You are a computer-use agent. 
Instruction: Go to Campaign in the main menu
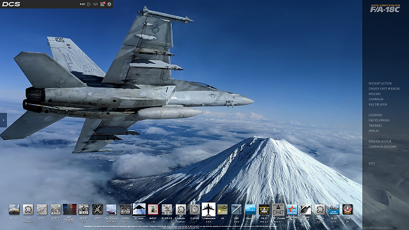[376, 99]
